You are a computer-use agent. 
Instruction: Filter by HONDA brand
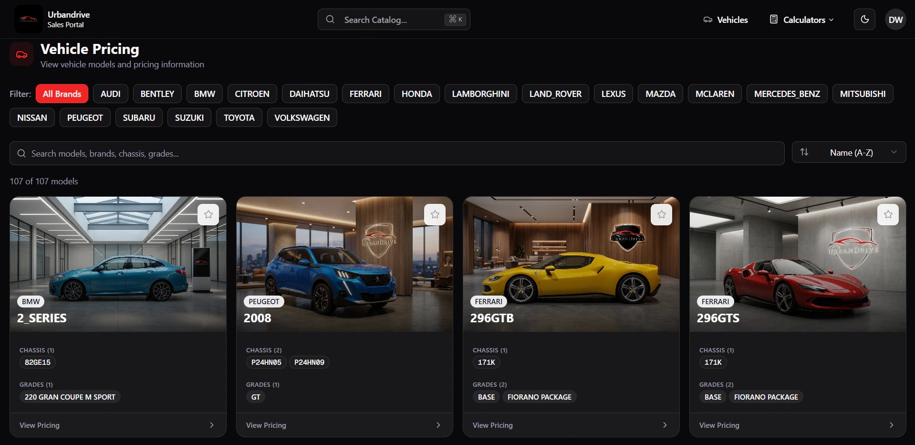pos(417,94)
